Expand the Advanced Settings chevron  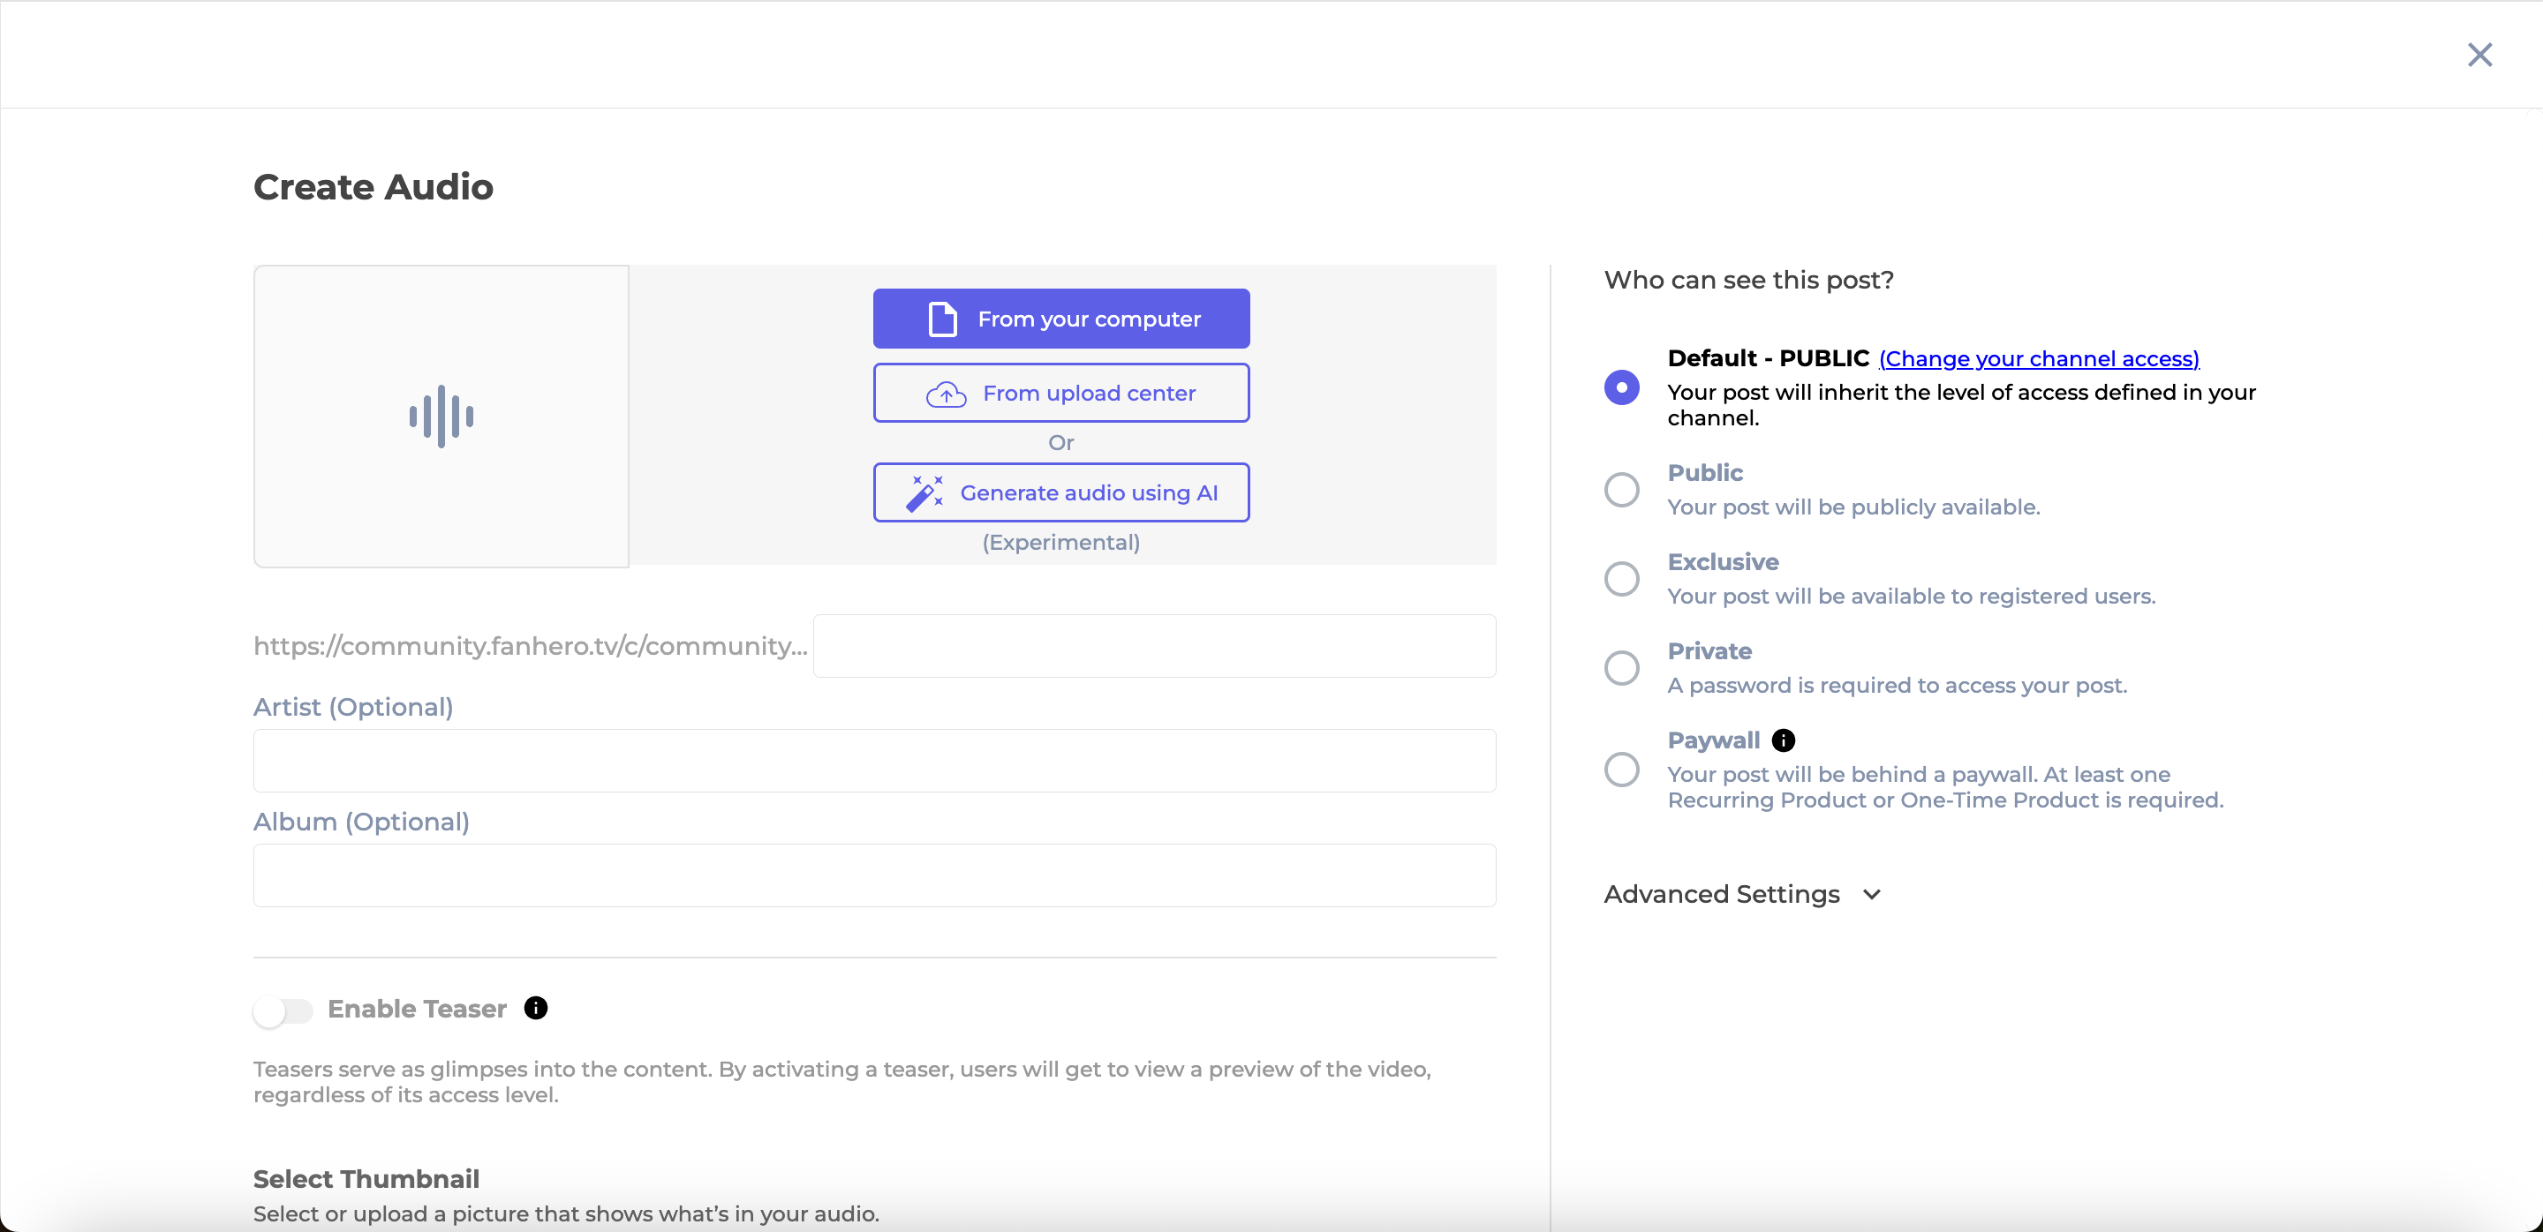1872,895
